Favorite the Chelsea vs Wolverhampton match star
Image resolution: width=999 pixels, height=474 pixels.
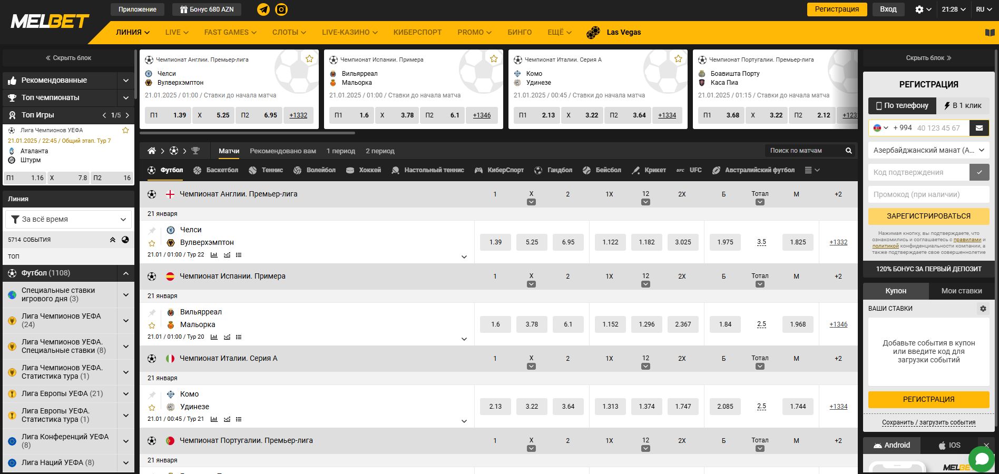point(152,243)
